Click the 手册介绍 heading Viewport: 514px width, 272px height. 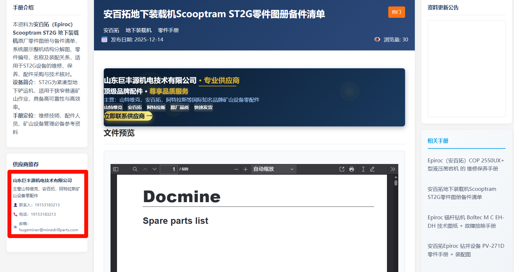[x=23, y=8]
